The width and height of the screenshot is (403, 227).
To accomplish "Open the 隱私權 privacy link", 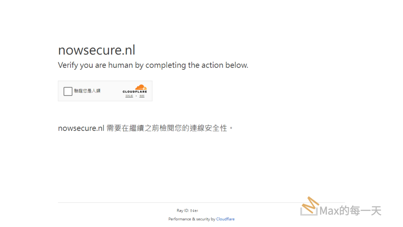I will point(129,96).
